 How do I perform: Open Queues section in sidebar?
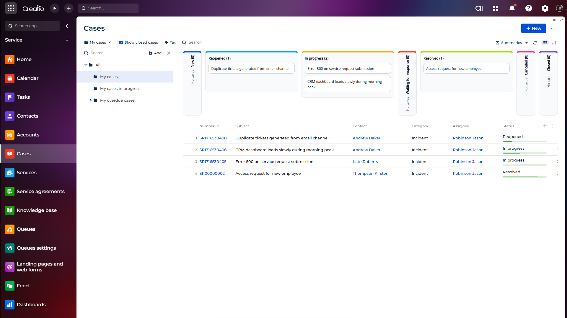click(26, 229)
